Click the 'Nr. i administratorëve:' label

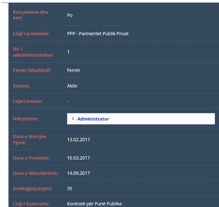(33, 52)
